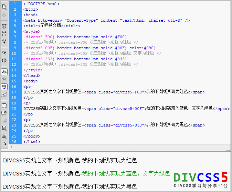
Task: Click the green preview text with blue underline
Action: [126, 174]
